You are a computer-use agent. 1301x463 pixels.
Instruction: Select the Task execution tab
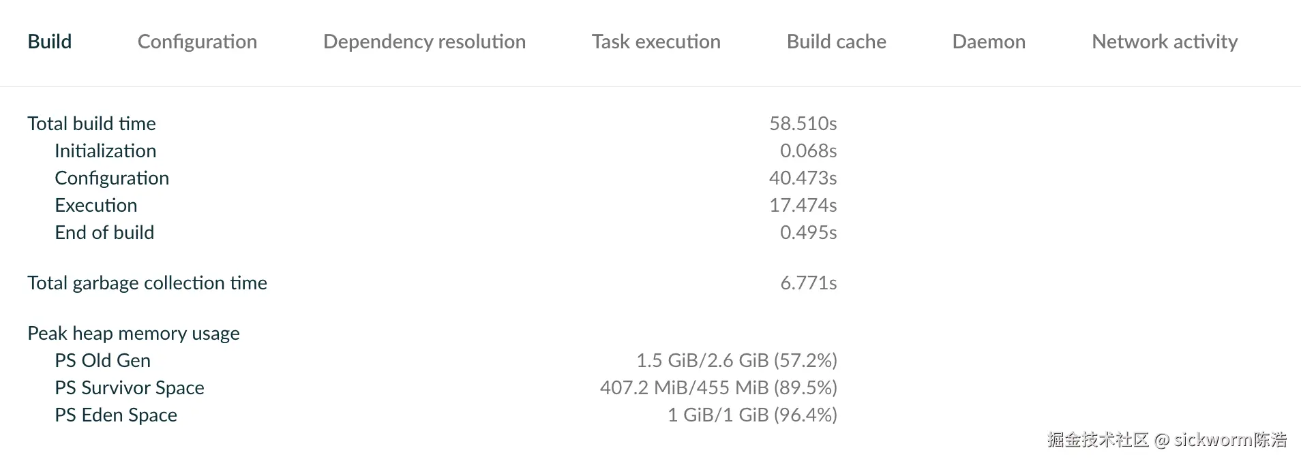pyautogui.click(x=656, y=42)
